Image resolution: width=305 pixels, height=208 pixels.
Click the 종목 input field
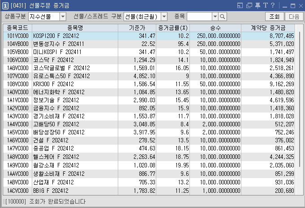199,17
